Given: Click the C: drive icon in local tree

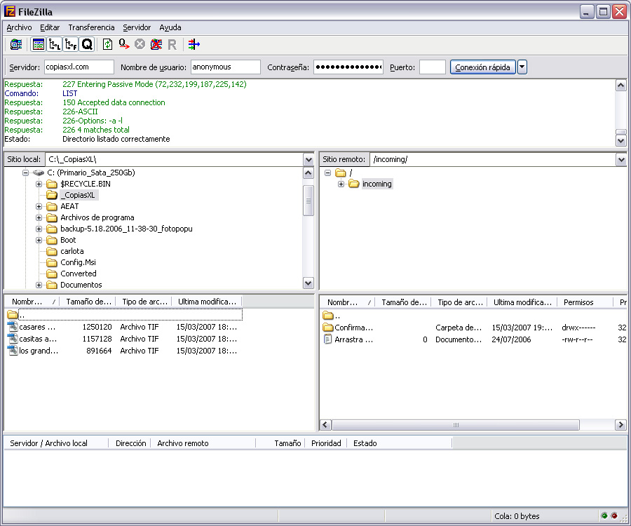Looking at the screenshot, I should [x=39, y=173].
